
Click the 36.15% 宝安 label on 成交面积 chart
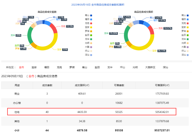[162, 51]
